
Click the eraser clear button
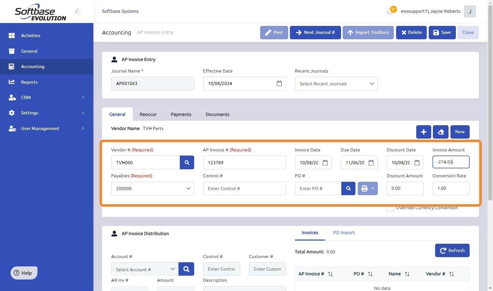[x=441, y=132]
